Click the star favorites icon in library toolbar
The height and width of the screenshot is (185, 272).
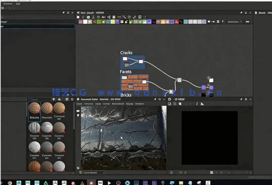[x=59, y=99]
